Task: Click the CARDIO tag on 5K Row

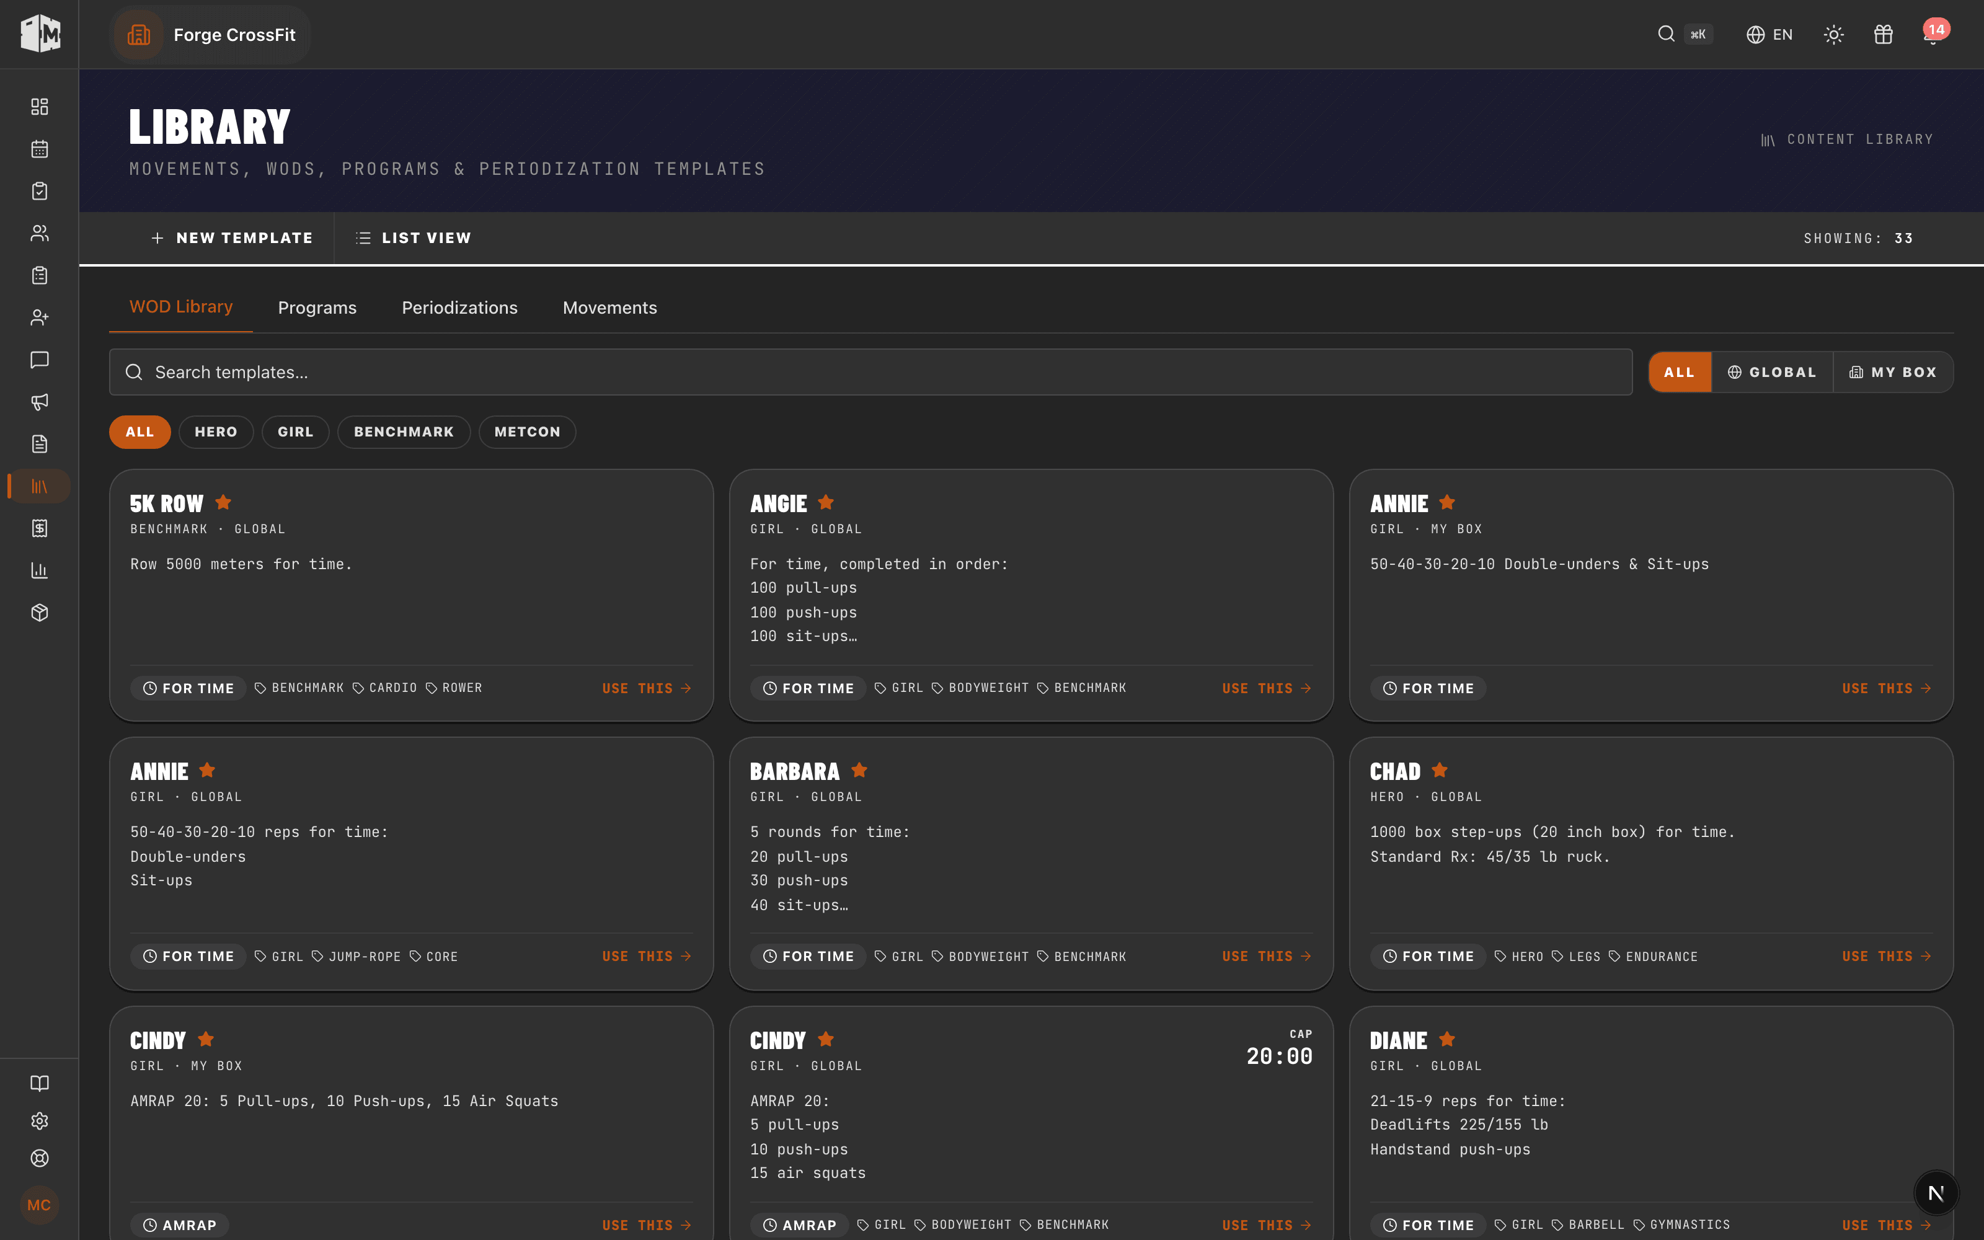Action: pos(384,688)
